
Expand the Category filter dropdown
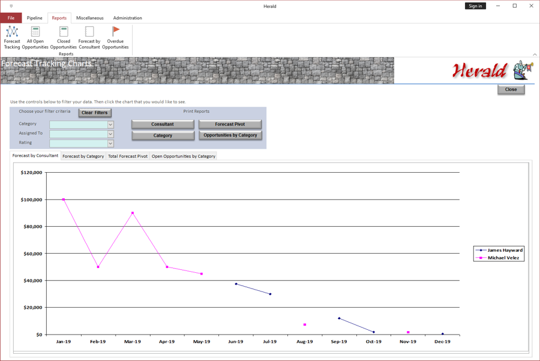click(x=110, y=125)
